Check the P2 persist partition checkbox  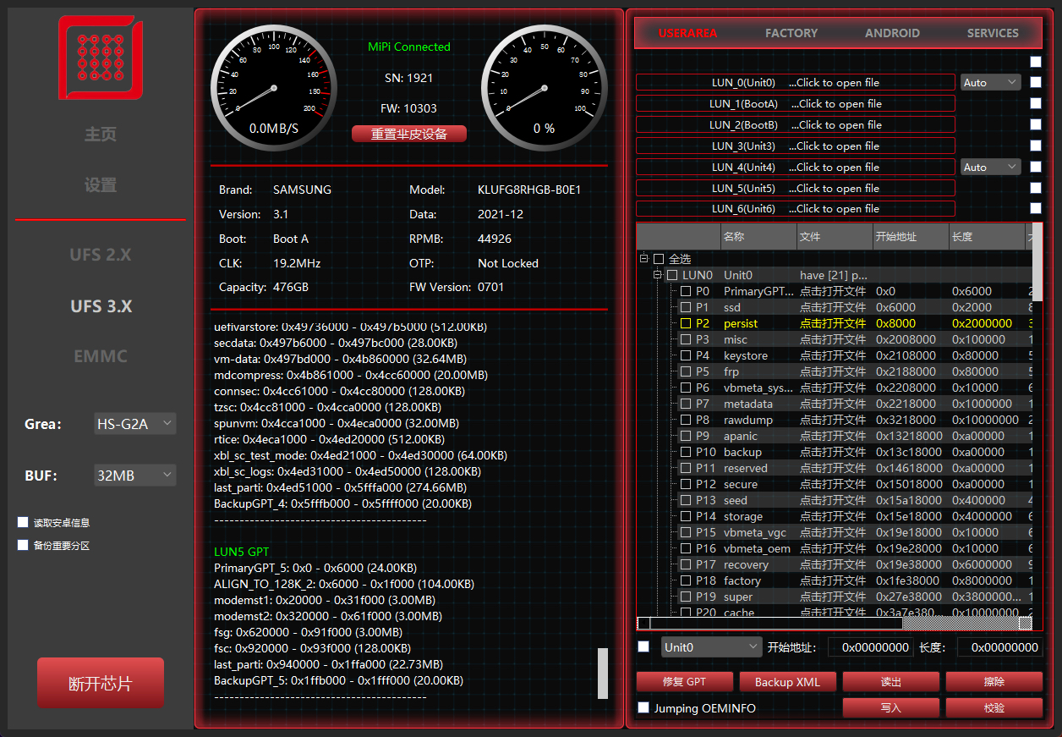click(686, 323)
